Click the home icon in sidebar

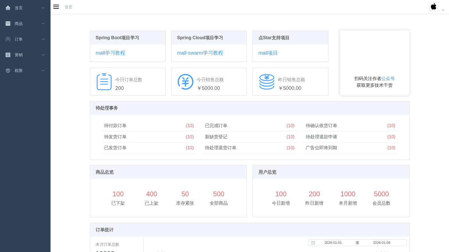(8, 8)
